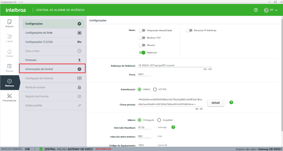Screen dimensions: 283x151
Task: Open the Arquivo sidebar section
Action: pyautogui.click(x=10, y=24)
